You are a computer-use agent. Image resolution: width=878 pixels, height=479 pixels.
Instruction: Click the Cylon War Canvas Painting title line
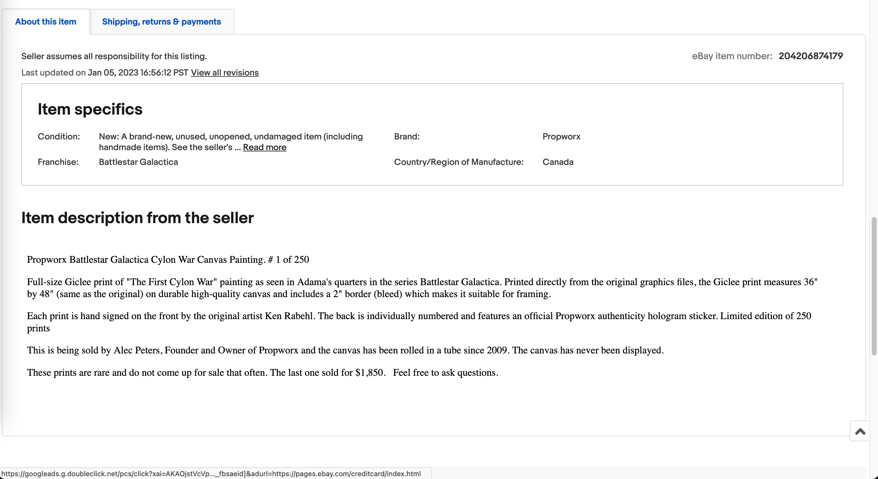(168, 260)
